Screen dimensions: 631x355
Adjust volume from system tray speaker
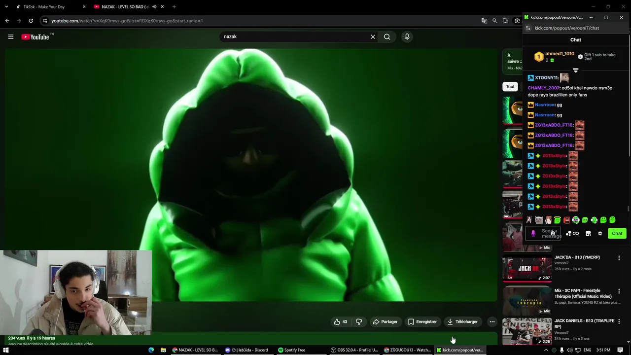point(569,350)
